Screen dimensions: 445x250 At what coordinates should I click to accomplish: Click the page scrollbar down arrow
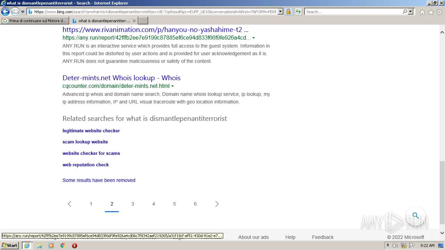coord(442,233)
